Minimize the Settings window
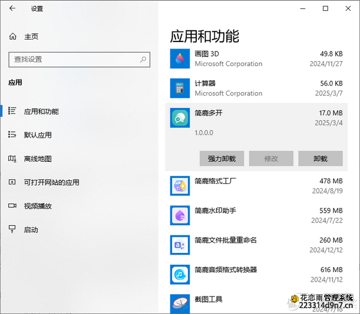Screen dimensions: 360x314 click(303, 8)
